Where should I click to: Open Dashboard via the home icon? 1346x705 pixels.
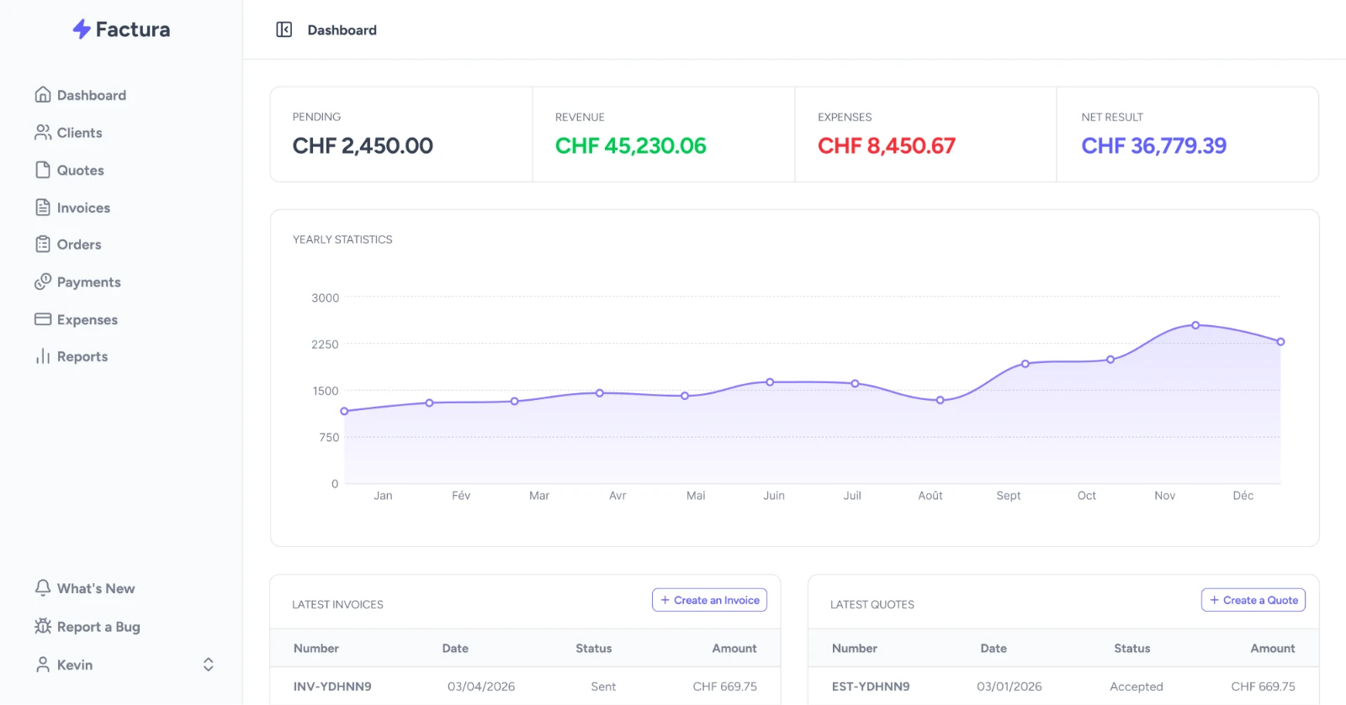coord(43,95)
